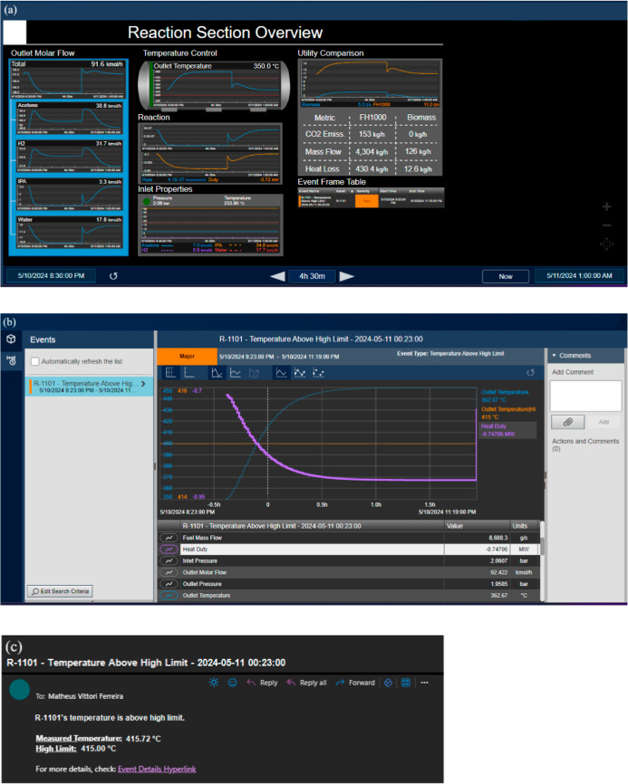Screen dimensions: 628x784
Task: Toggle Fuel Mass Flow trace visibility
Action: (x=169, y=538)
